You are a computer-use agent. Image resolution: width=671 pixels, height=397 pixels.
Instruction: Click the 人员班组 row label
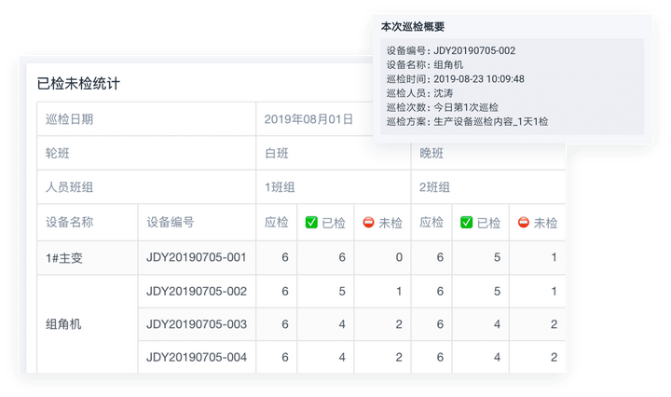(69, 187)
